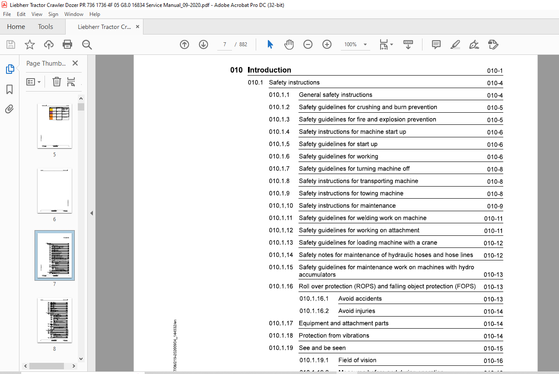Switch to the Home tab

click(x=16, y=27)
